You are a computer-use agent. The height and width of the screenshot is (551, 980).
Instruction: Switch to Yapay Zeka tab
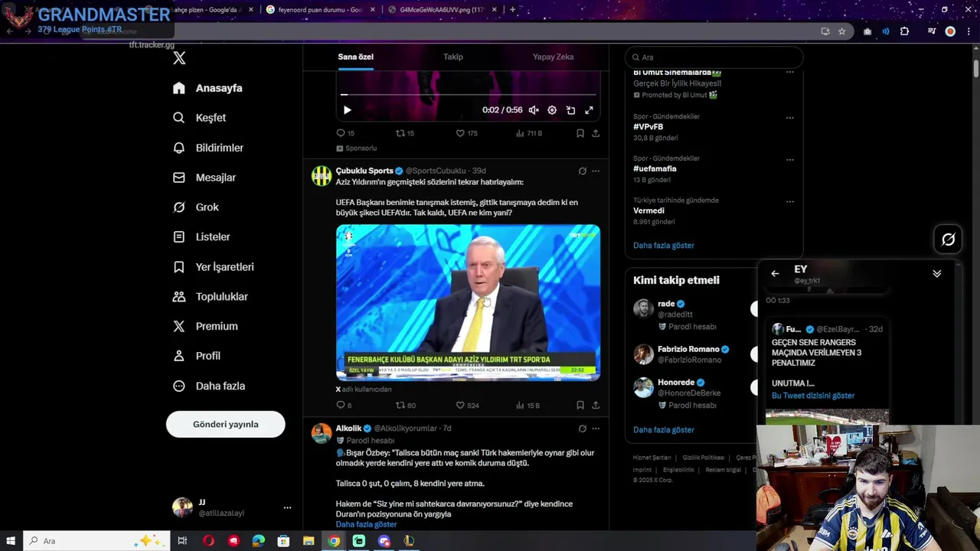554,57
